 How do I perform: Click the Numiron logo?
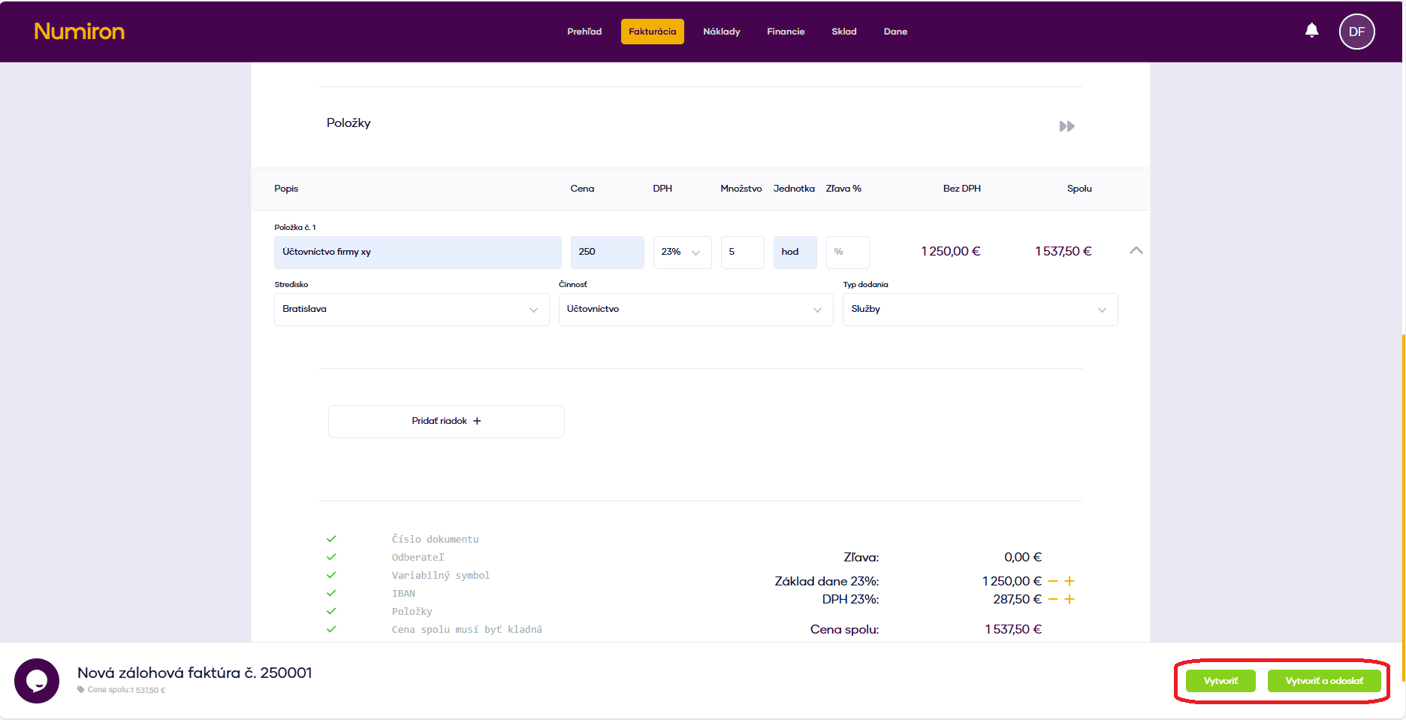[x=79, y=32]
